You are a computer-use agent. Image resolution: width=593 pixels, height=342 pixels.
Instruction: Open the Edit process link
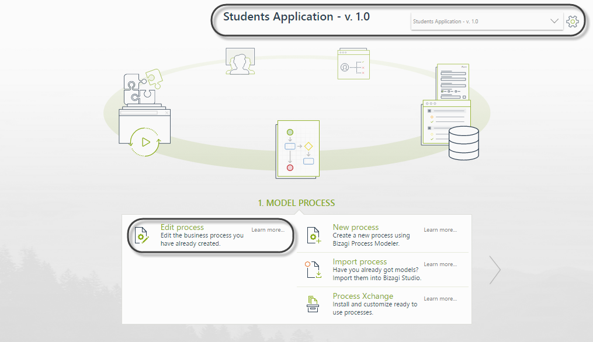pos(182,227)
